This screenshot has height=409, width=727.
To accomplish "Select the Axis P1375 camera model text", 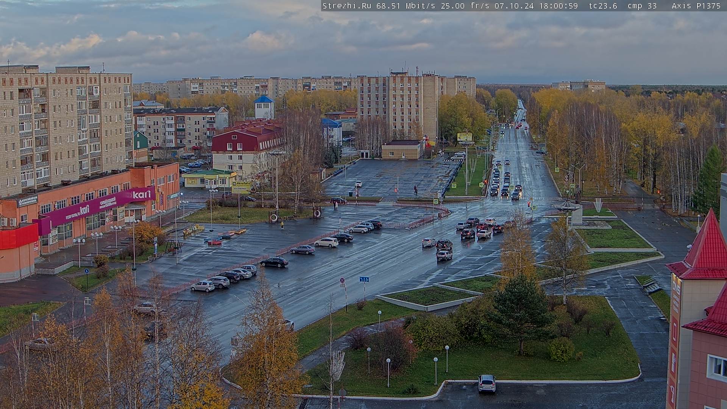I will click(x=696, y=6).
